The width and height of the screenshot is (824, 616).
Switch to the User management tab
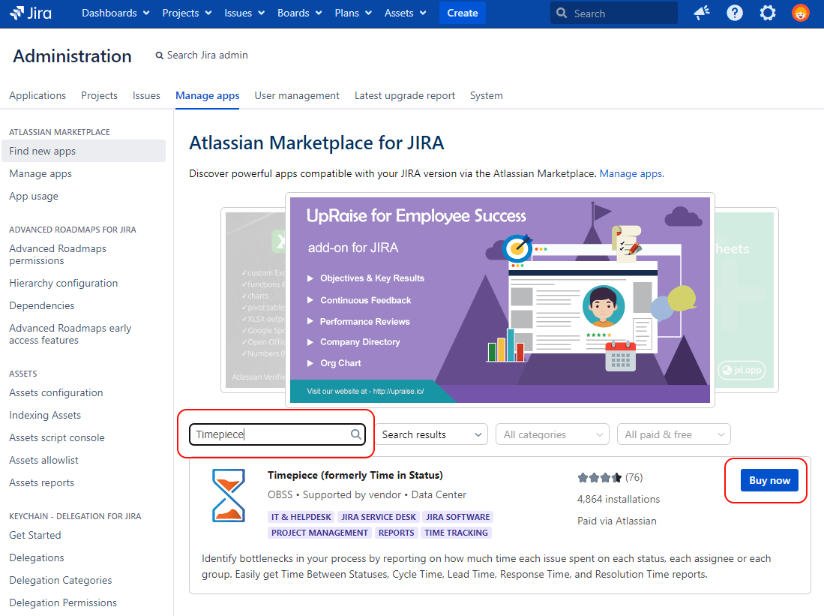[297, 95]
